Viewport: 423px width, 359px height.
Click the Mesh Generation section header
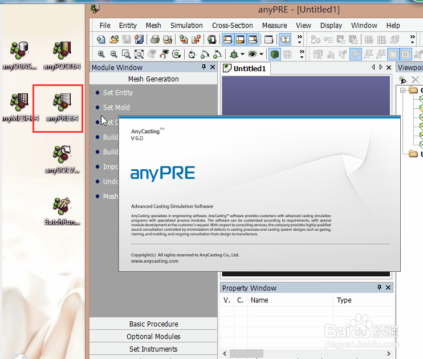(x=153, y=79)
